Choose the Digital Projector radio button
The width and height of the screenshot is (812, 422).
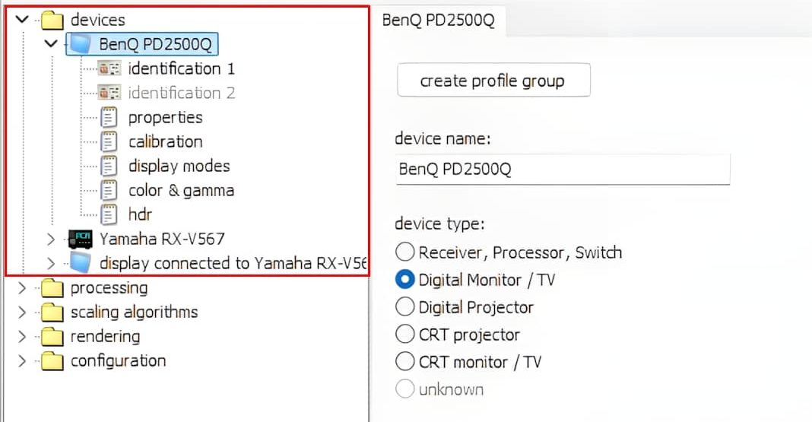405,307
